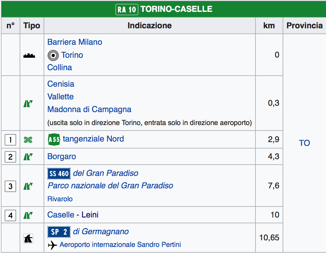The width and height of the screenshot is (326, 253).
Task: Click the airplane airport icon
Action: click(x=53, y=245)
